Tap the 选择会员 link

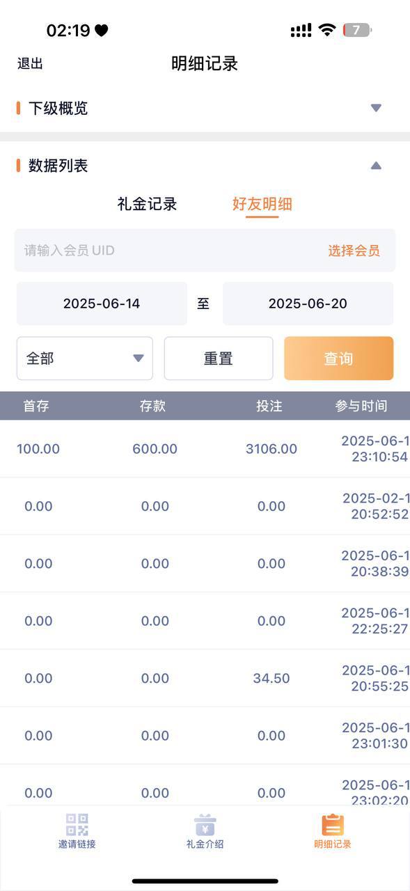pyautogui.click(x=354, y=251)
